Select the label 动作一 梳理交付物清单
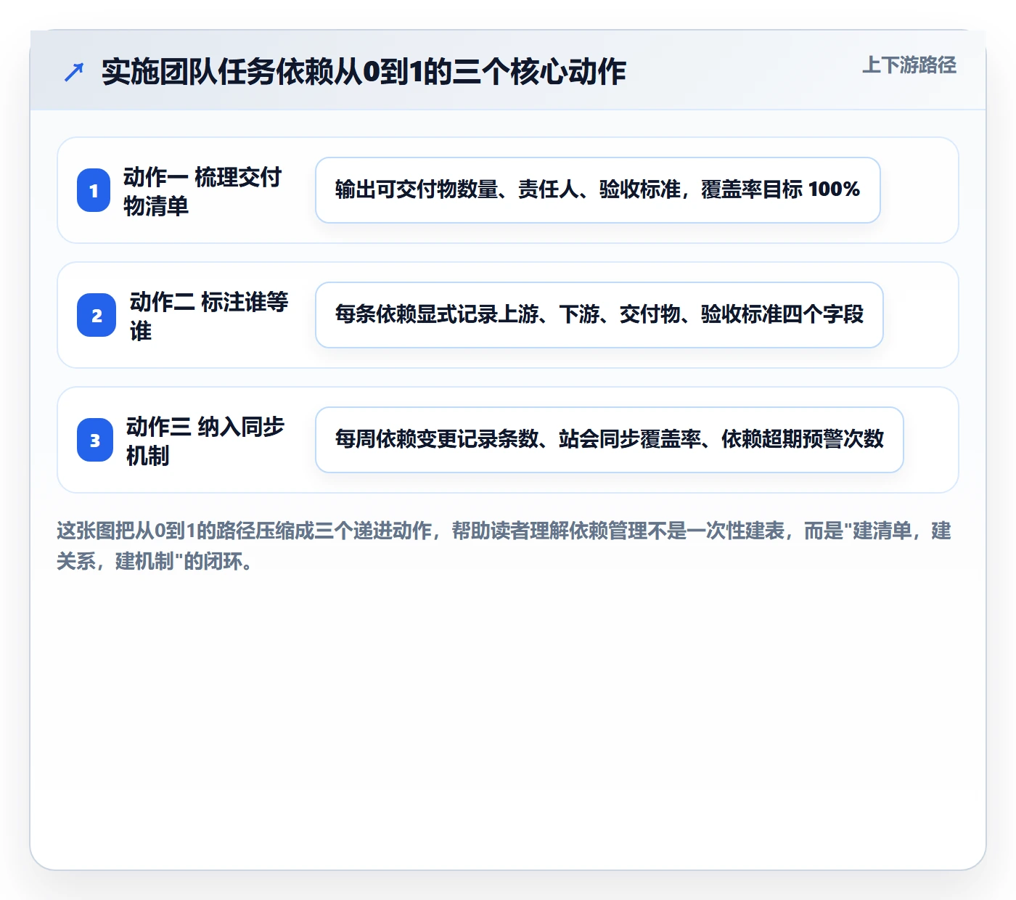The width and height of the screenshot is (1016, 900). pyautogui.click(x=202, y=191)
